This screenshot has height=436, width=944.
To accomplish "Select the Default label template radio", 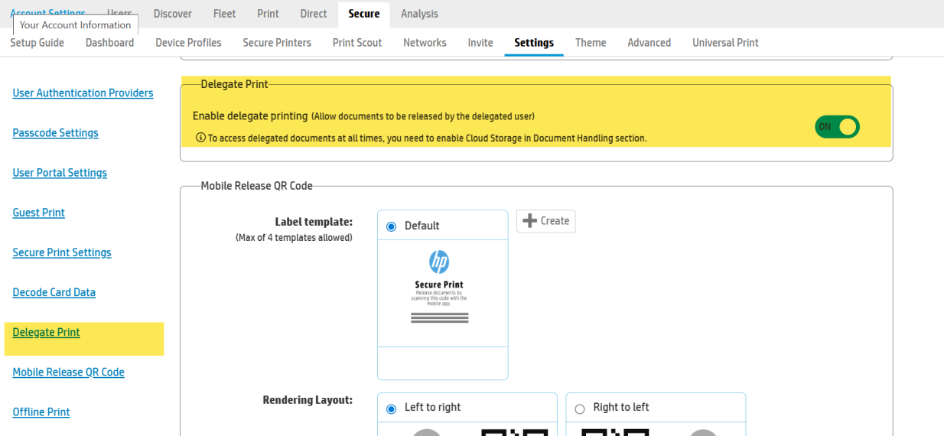I will pos(392,226).
